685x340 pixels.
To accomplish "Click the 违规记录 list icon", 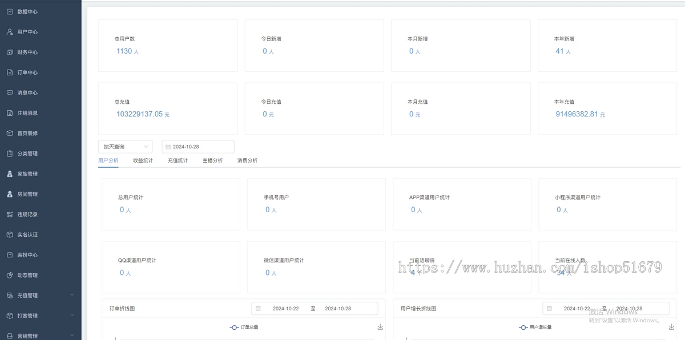I will 10,214.
